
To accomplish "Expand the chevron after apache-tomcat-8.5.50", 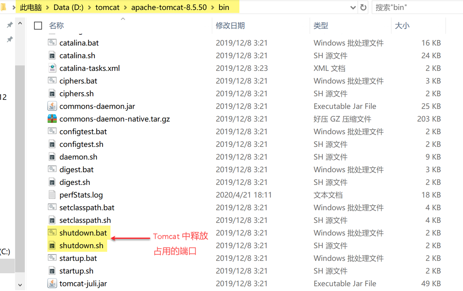I will (213, 7).
